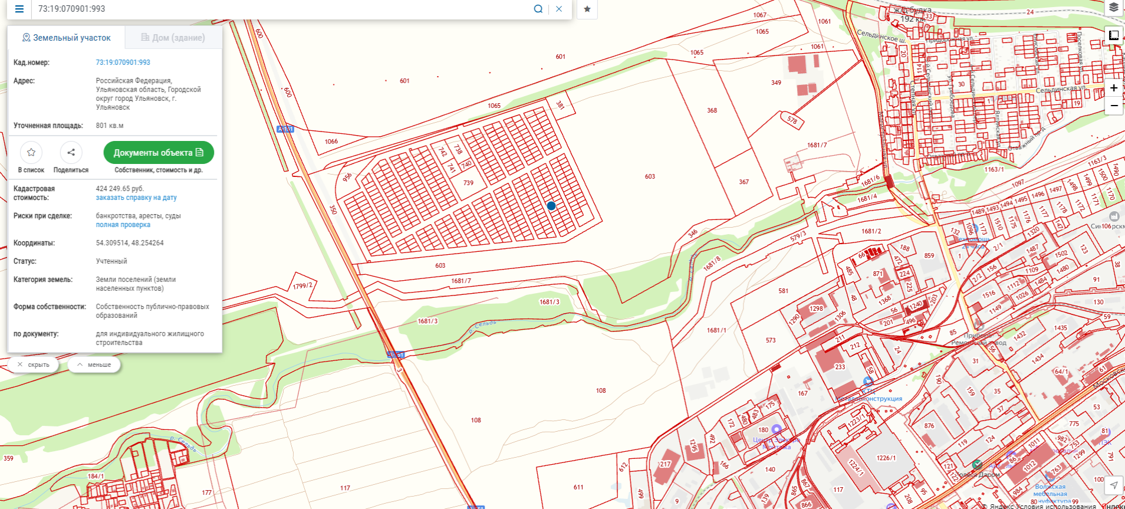The height and width of the screenshot is (509, 1125).
Task: Zoom out the map with minus
Action: pyautogui.click(x=1113, y=106)
